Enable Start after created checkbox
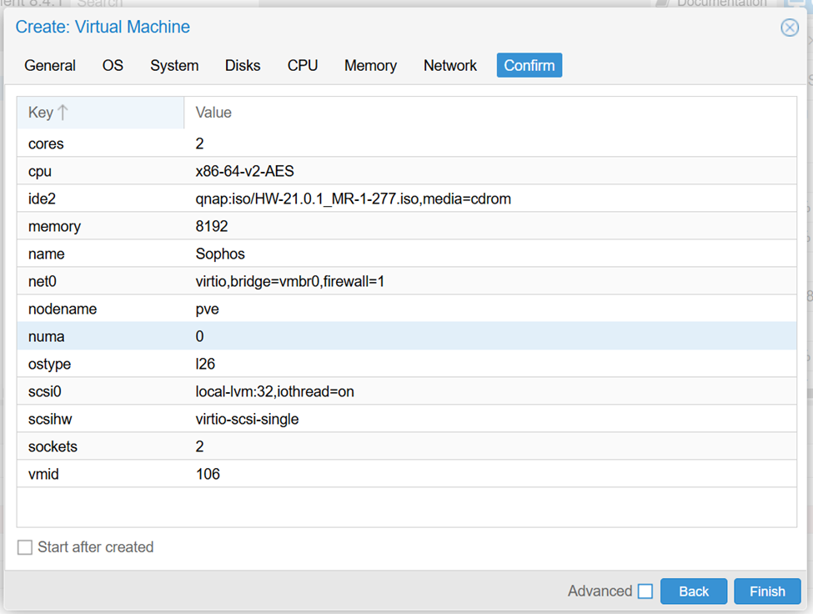813x614 pixels. click(26, 547)
